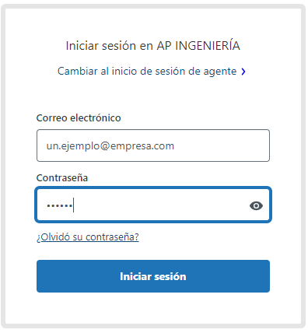Toggle password visibility in Contraseña field
This screenshot has width=308, height=333.
pyautogui.click(x=256, y=205)
